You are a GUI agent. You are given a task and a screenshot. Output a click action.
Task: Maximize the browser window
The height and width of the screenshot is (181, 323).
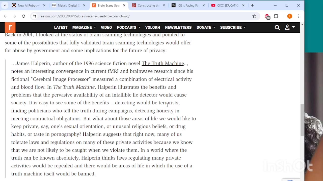(287, 5)
